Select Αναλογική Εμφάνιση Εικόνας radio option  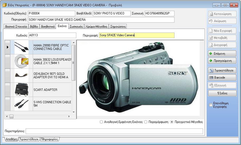point(101,122)
